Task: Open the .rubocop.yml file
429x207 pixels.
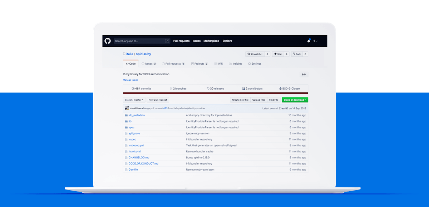Action: click(x=137, y=146)
